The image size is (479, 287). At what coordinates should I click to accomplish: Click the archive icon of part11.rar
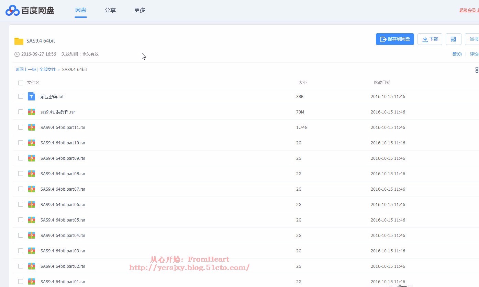[x=32, y=127]
